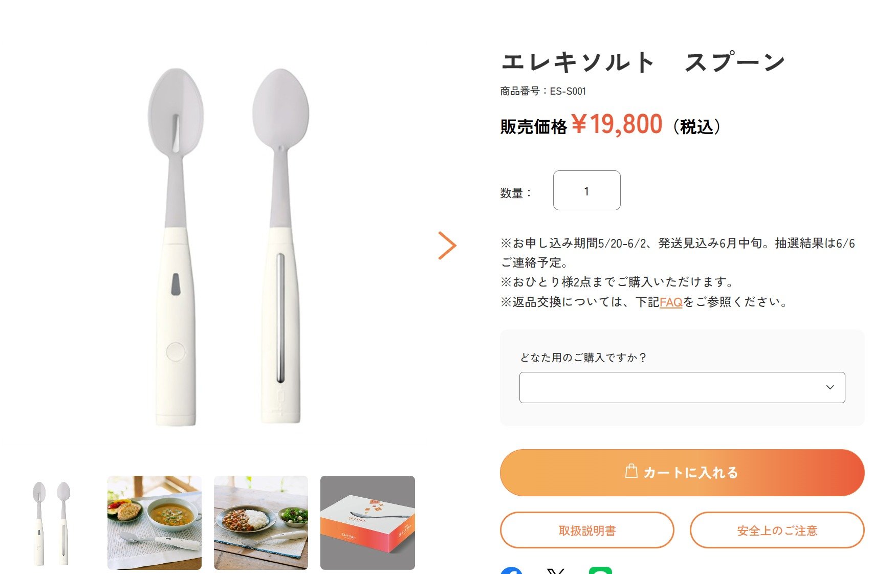Follow the FAQ link in the notes
This screenshot has width=894, height=574.
[x=671, y=302]
